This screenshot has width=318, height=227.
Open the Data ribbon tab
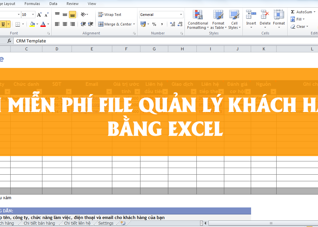point(53,4)
